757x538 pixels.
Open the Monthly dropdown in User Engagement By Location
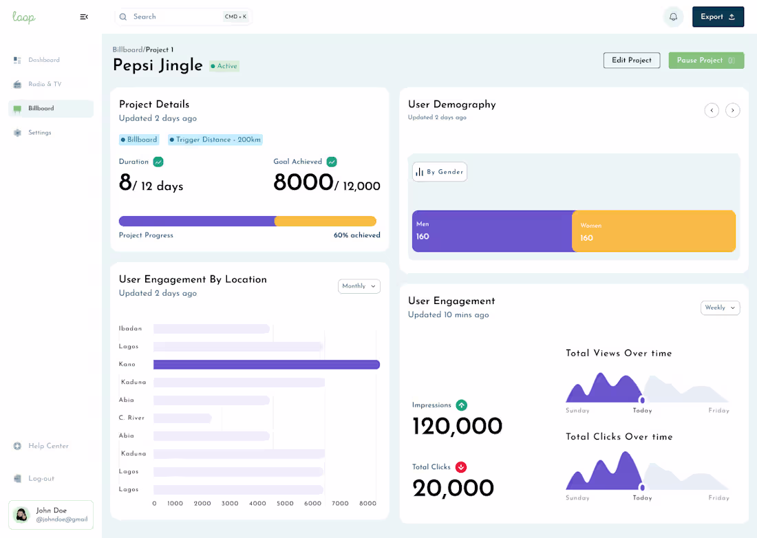click(359, 286)
